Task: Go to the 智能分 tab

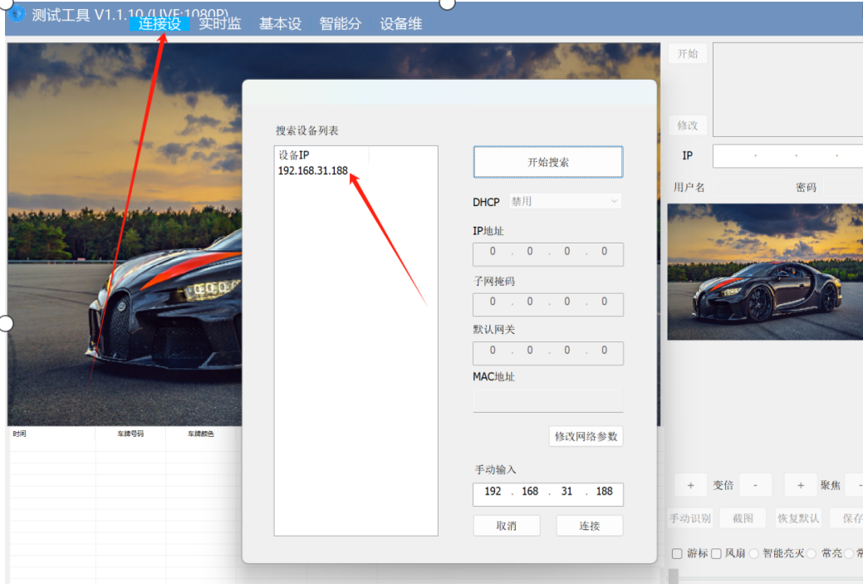Action: (341, 23)
